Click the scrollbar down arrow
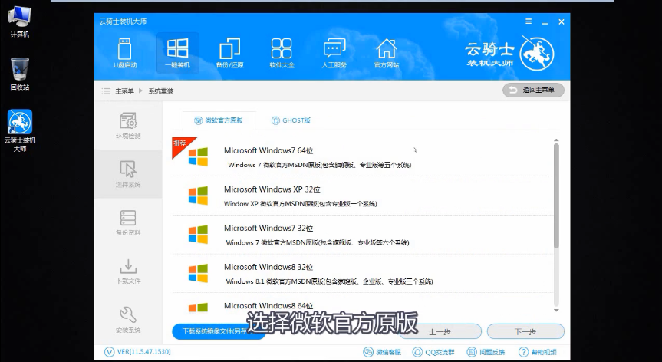The width and height of the screenshot is (662, 362). [x=556, y=310]
